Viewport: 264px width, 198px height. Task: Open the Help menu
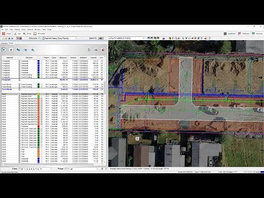click(x=43, y=29)
